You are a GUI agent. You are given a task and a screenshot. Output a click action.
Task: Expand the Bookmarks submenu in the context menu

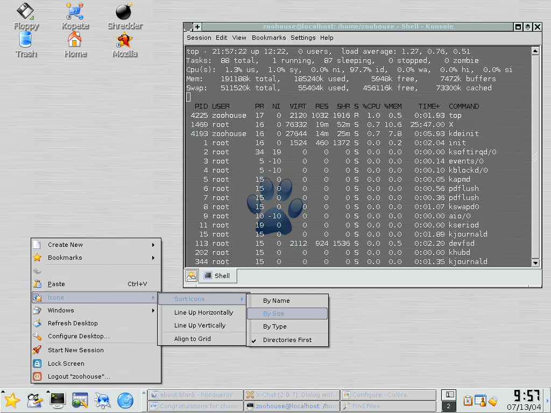pos(96,258)
